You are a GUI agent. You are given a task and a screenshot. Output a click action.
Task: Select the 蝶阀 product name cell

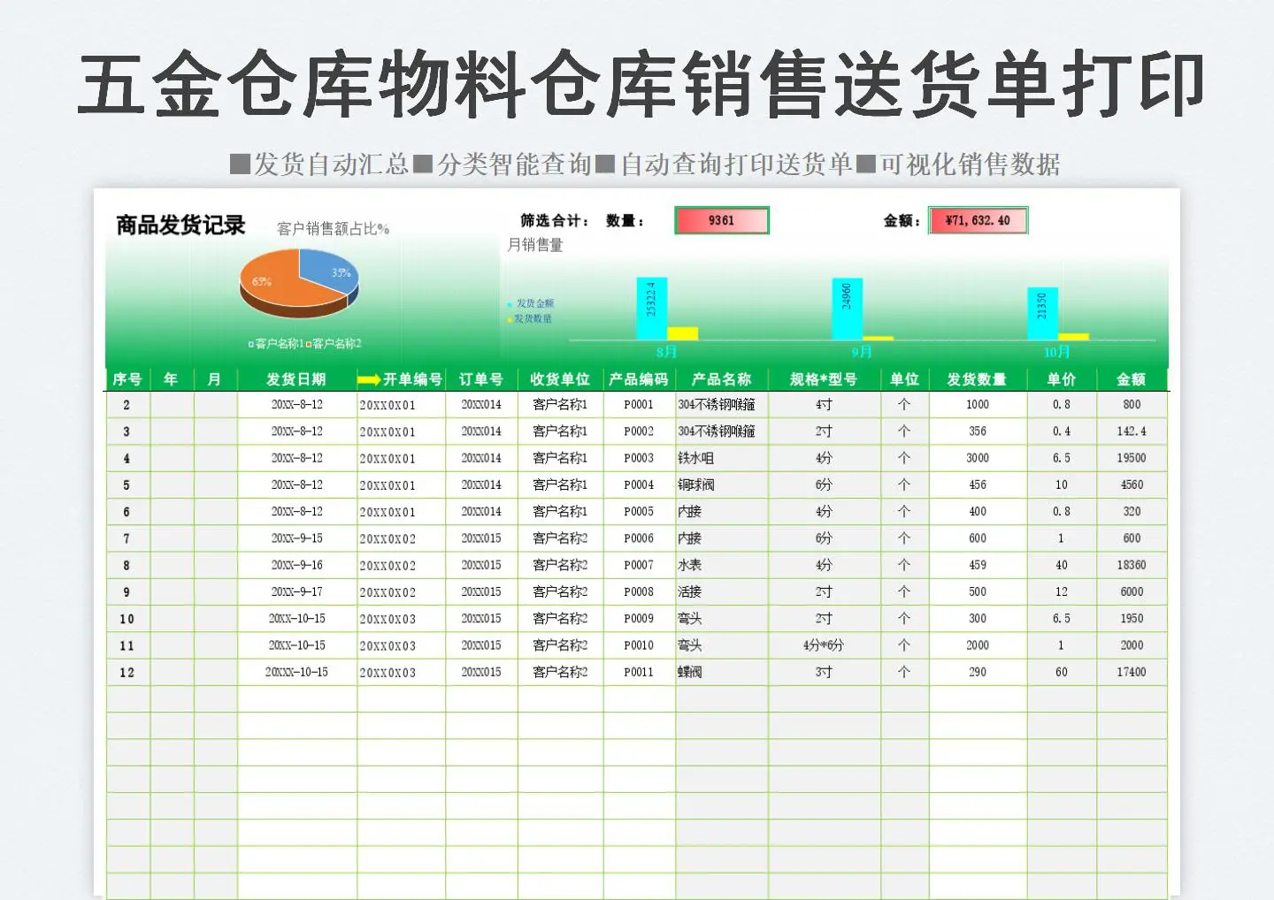coord(720,672)
